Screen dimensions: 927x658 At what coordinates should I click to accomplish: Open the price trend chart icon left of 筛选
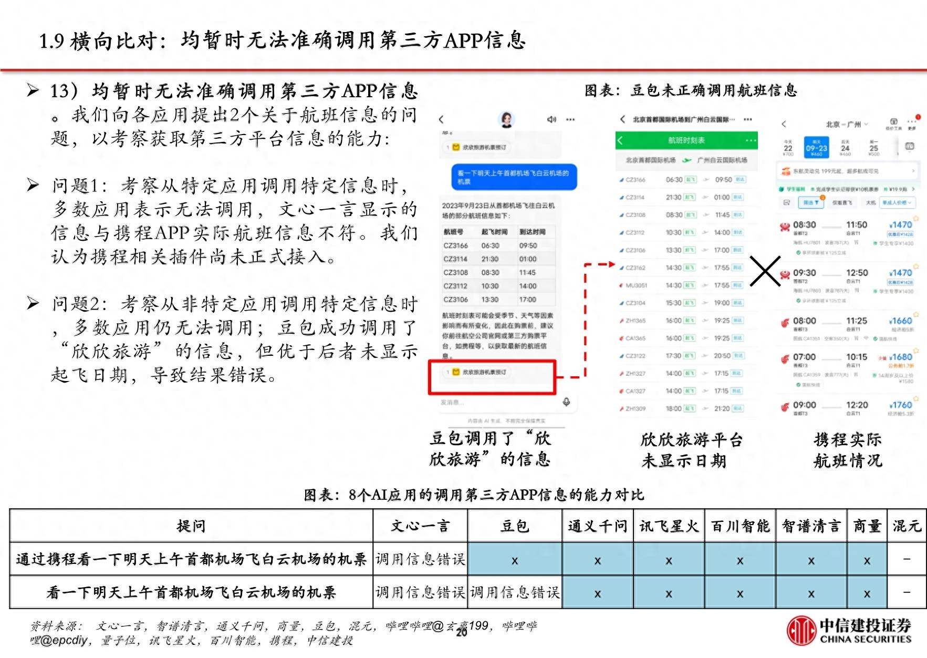(x=786, y=202)
